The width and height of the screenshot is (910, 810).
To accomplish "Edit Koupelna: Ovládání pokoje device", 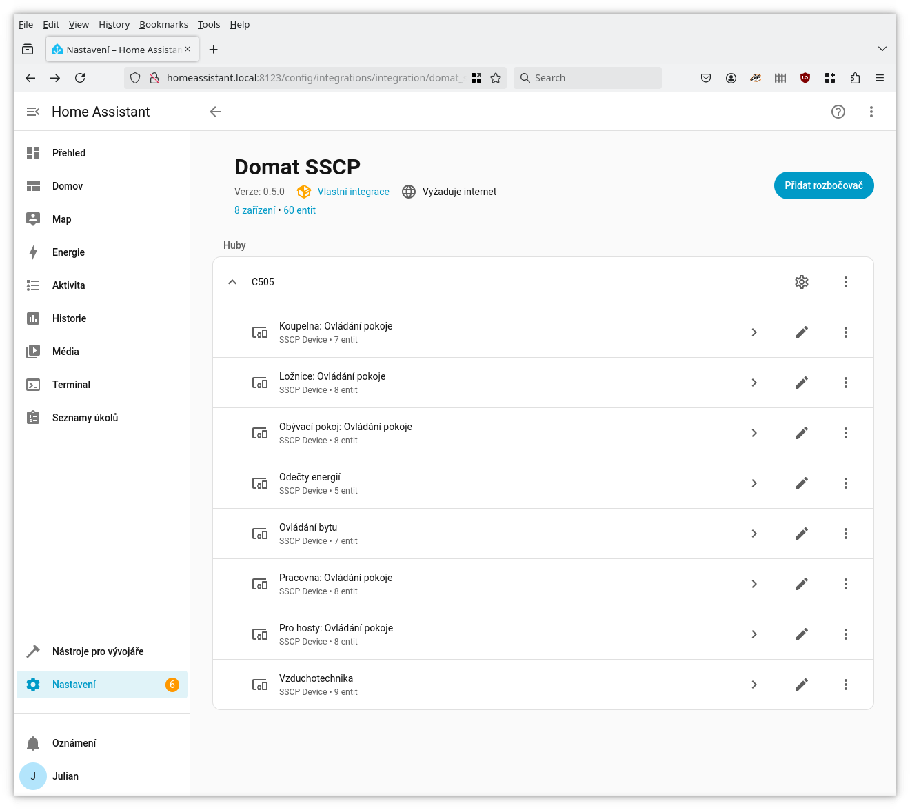I will [802, 332].
